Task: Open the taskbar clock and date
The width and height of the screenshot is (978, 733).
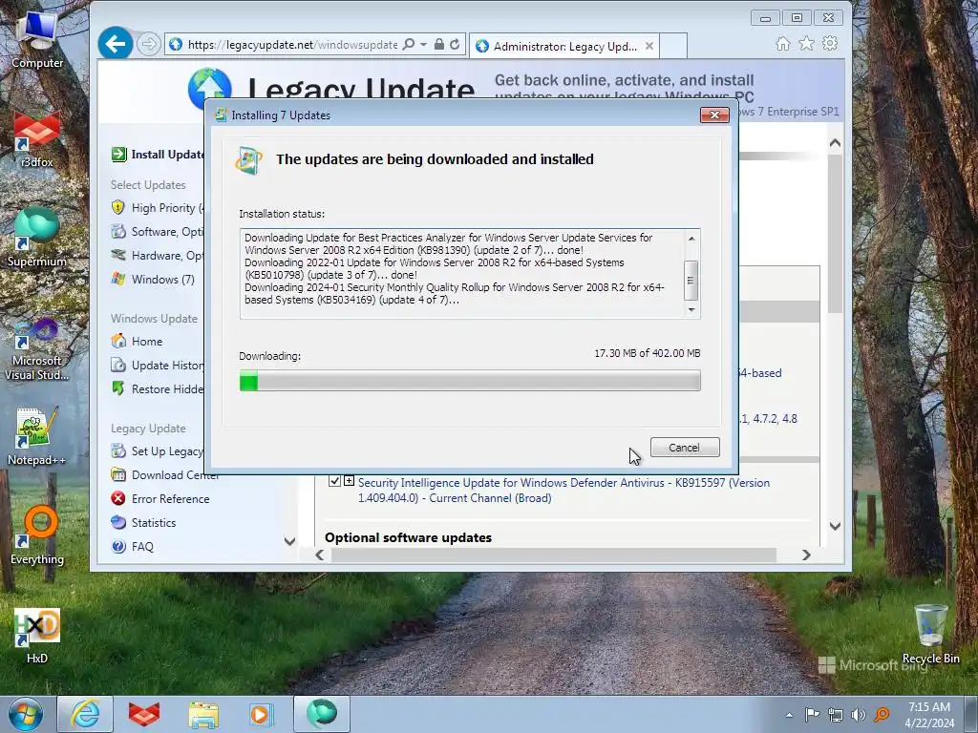Action: point(929,715)
